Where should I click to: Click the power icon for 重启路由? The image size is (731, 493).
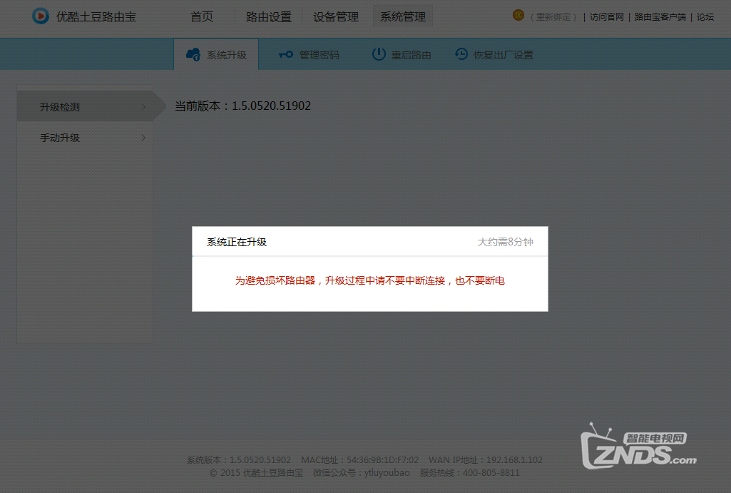pyautogui.click(x=379, y=54)
